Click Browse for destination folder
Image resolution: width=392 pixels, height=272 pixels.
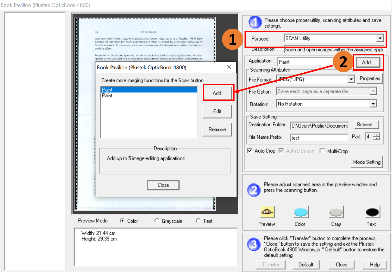366,125
